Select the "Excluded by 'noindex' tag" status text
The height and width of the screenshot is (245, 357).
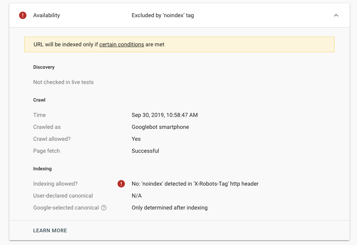point(163,15)
